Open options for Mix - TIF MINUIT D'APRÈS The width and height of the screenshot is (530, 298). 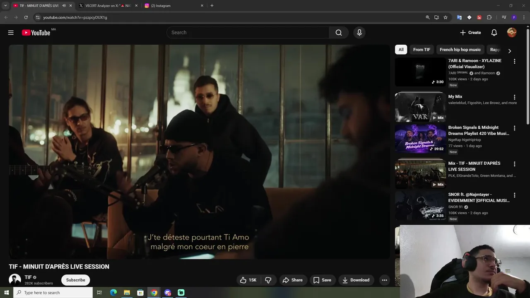tap(515, 164)
